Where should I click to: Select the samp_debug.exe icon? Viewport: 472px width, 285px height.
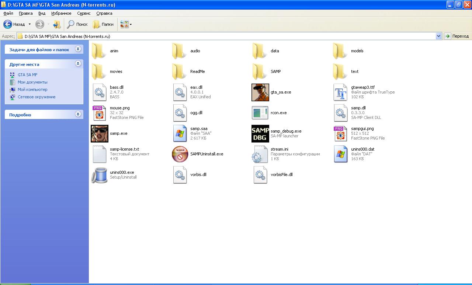click(x=260, y=133)
